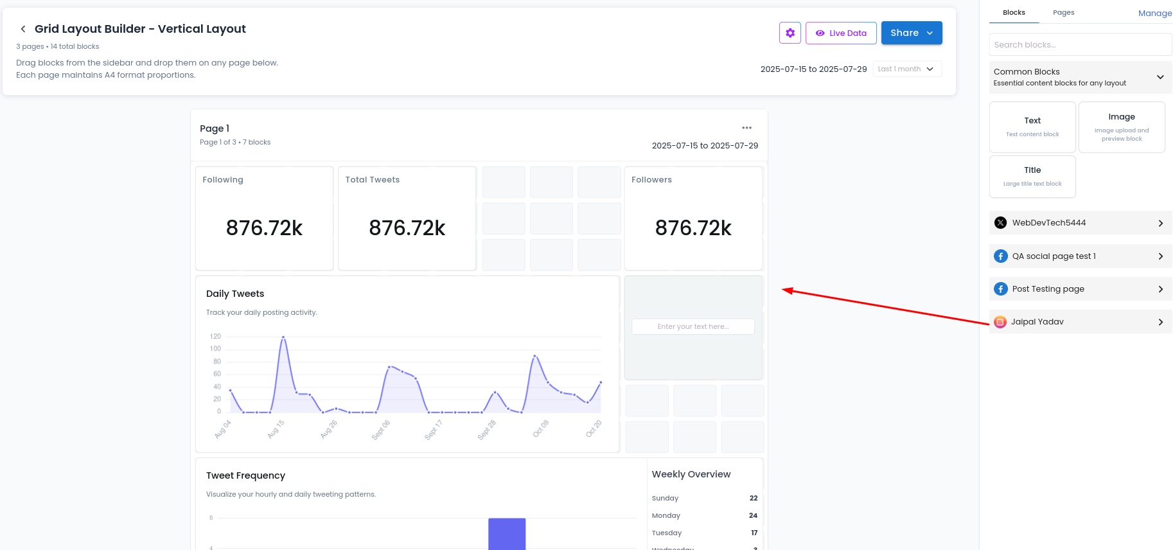The width and height of the screenshot is (1175, 550).
Task: Select the Following stat block
Action: pos(264,218)
